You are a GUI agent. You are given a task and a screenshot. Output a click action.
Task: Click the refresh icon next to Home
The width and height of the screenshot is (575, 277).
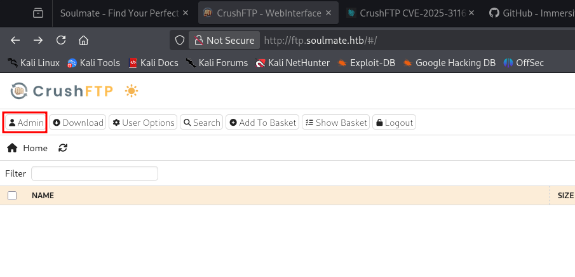pyautogui.click(x=63, y=148)
